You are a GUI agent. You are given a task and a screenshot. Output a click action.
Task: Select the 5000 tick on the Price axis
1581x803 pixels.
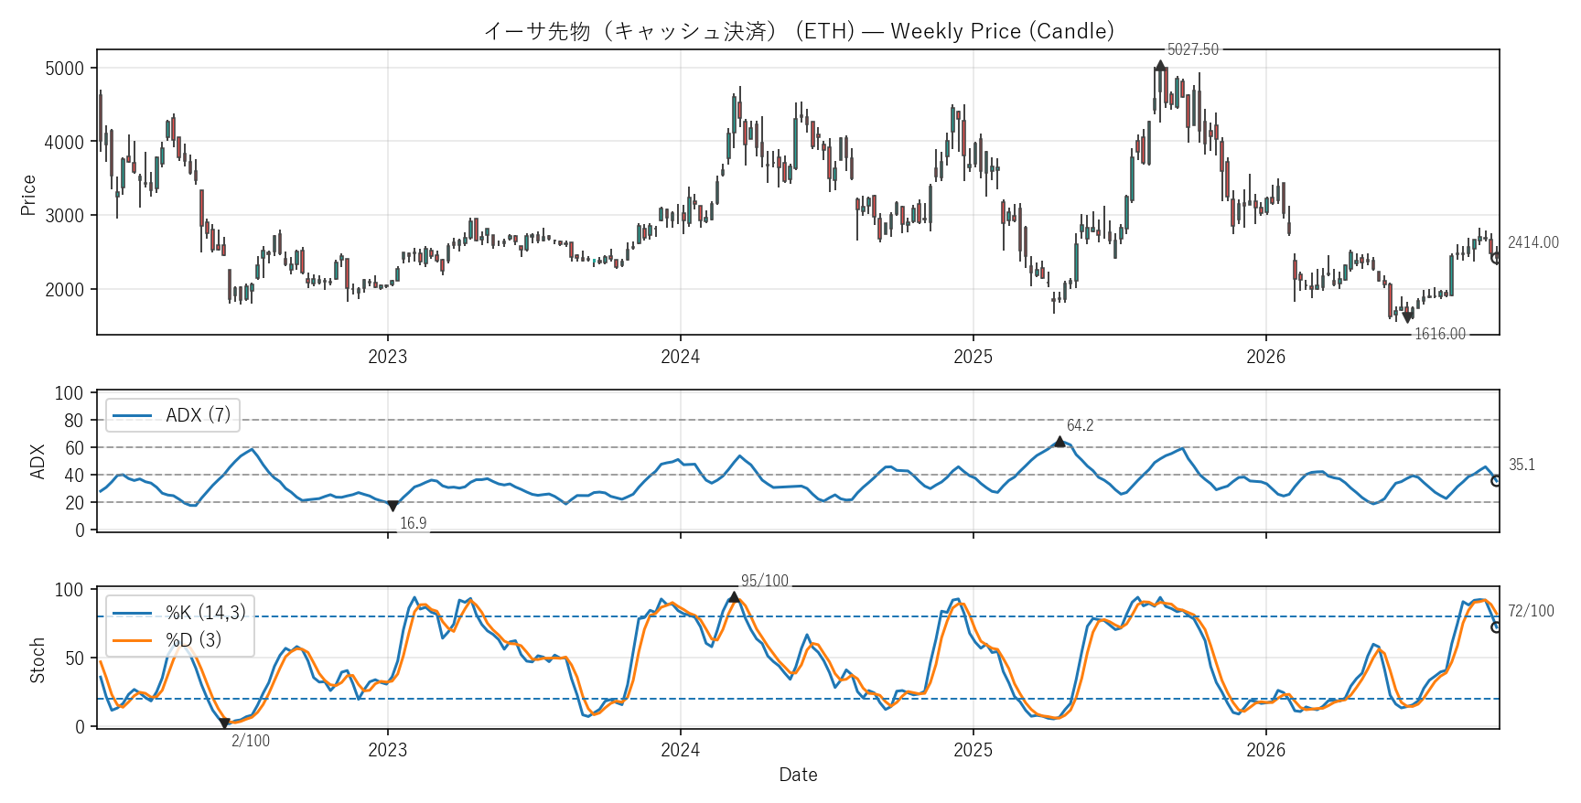tap(65, 68)
